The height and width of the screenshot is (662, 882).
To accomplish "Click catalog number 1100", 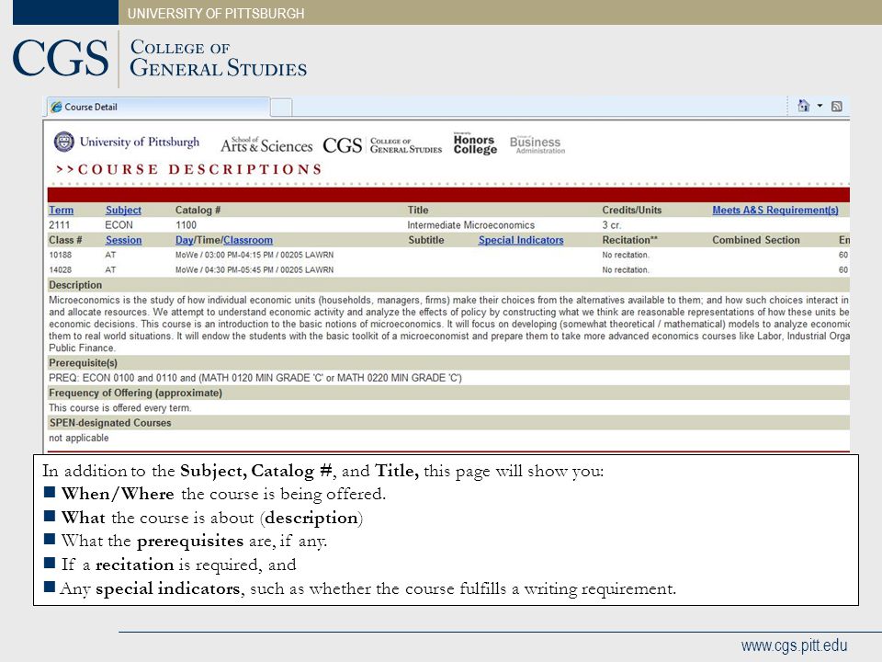I will click(186, 225).
